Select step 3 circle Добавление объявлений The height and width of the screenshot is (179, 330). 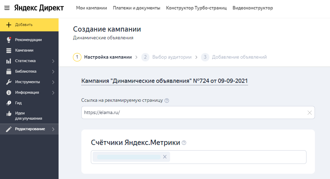(205, 57)
